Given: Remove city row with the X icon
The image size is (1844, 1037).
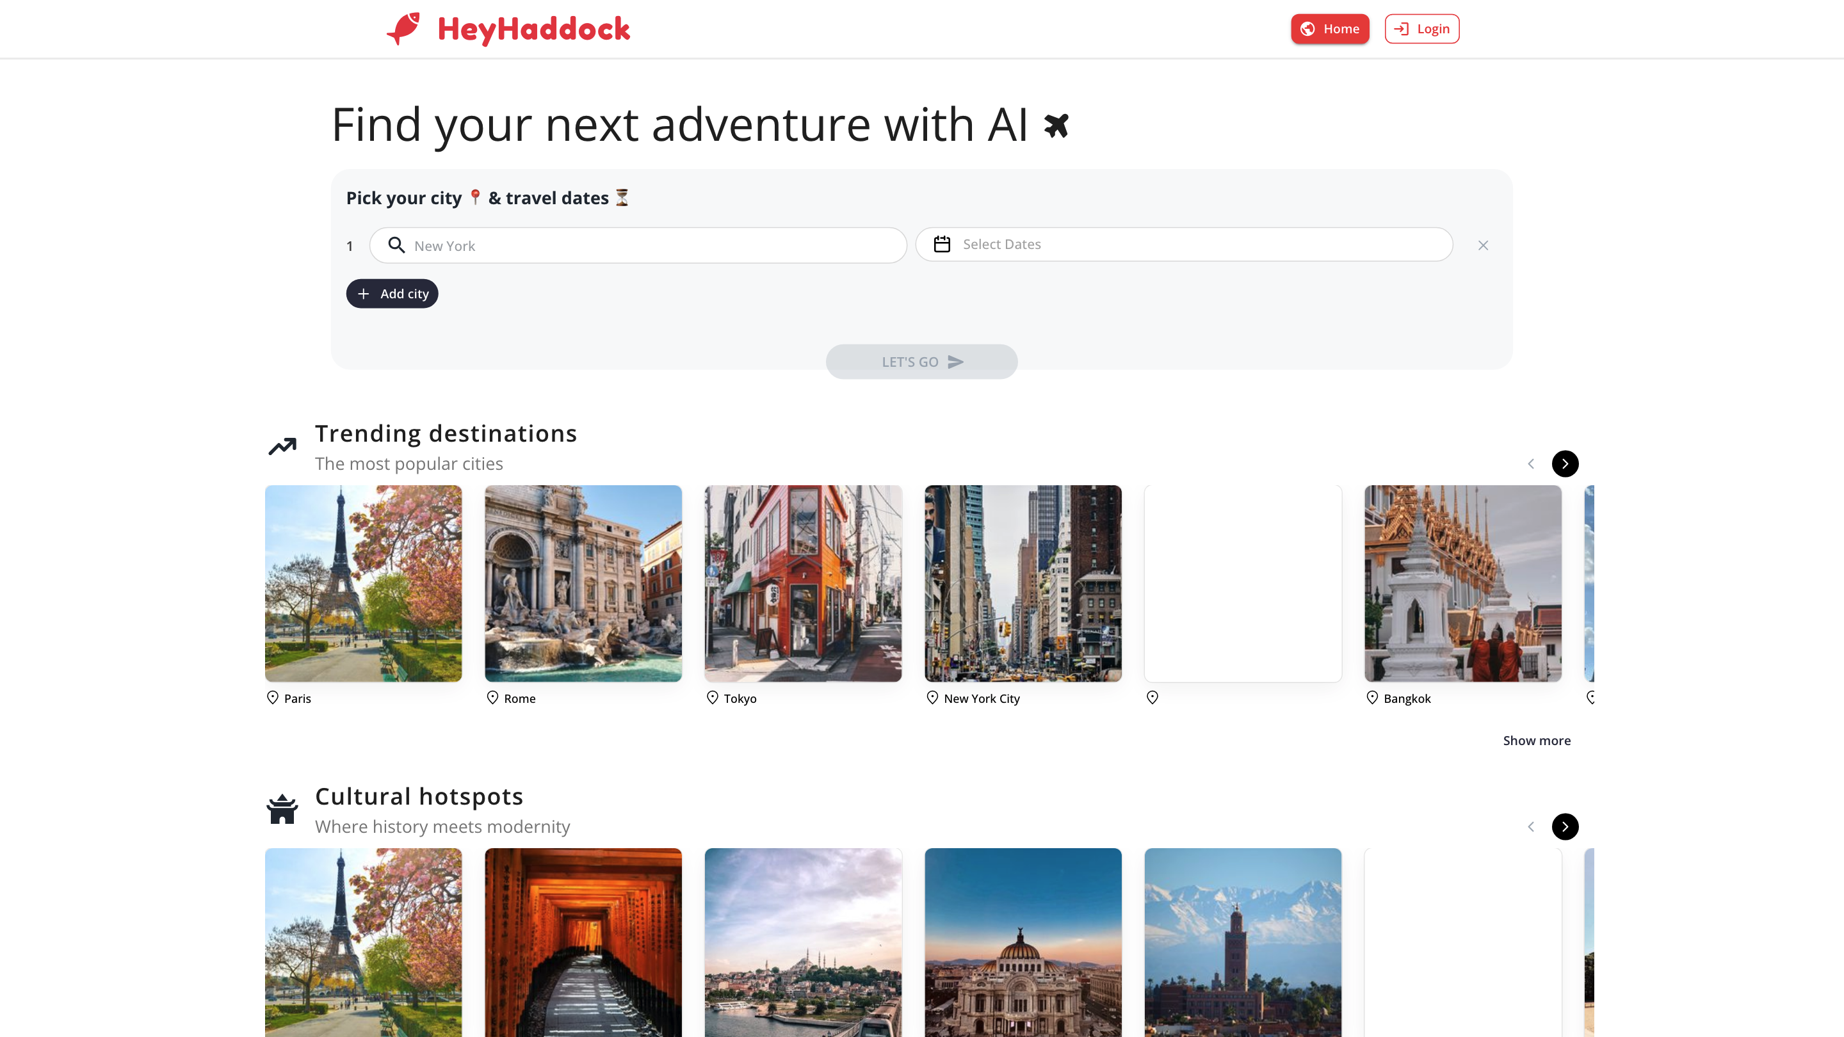Looking at the screenshot, I should pos(1484,245).
